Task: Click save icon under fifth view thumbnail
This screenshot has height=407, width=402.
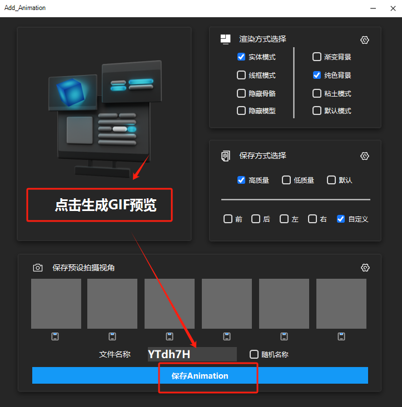Action: (284, 336)
